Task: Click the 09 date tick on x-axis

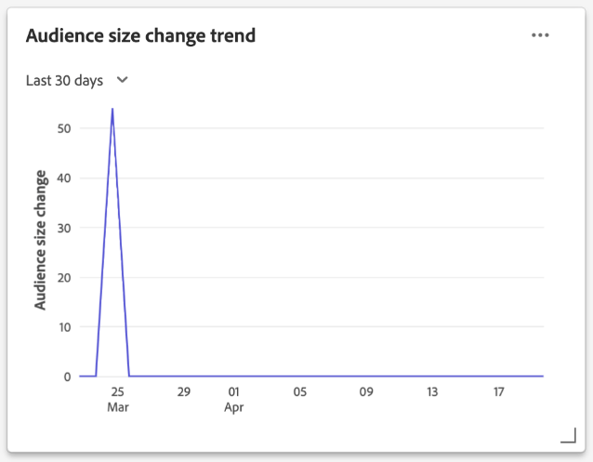Action: point(366,392)
